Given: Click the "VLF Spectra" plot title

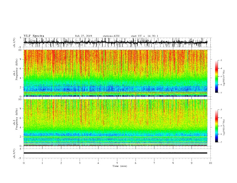Looking at the screenshot, I should point(34,36).
